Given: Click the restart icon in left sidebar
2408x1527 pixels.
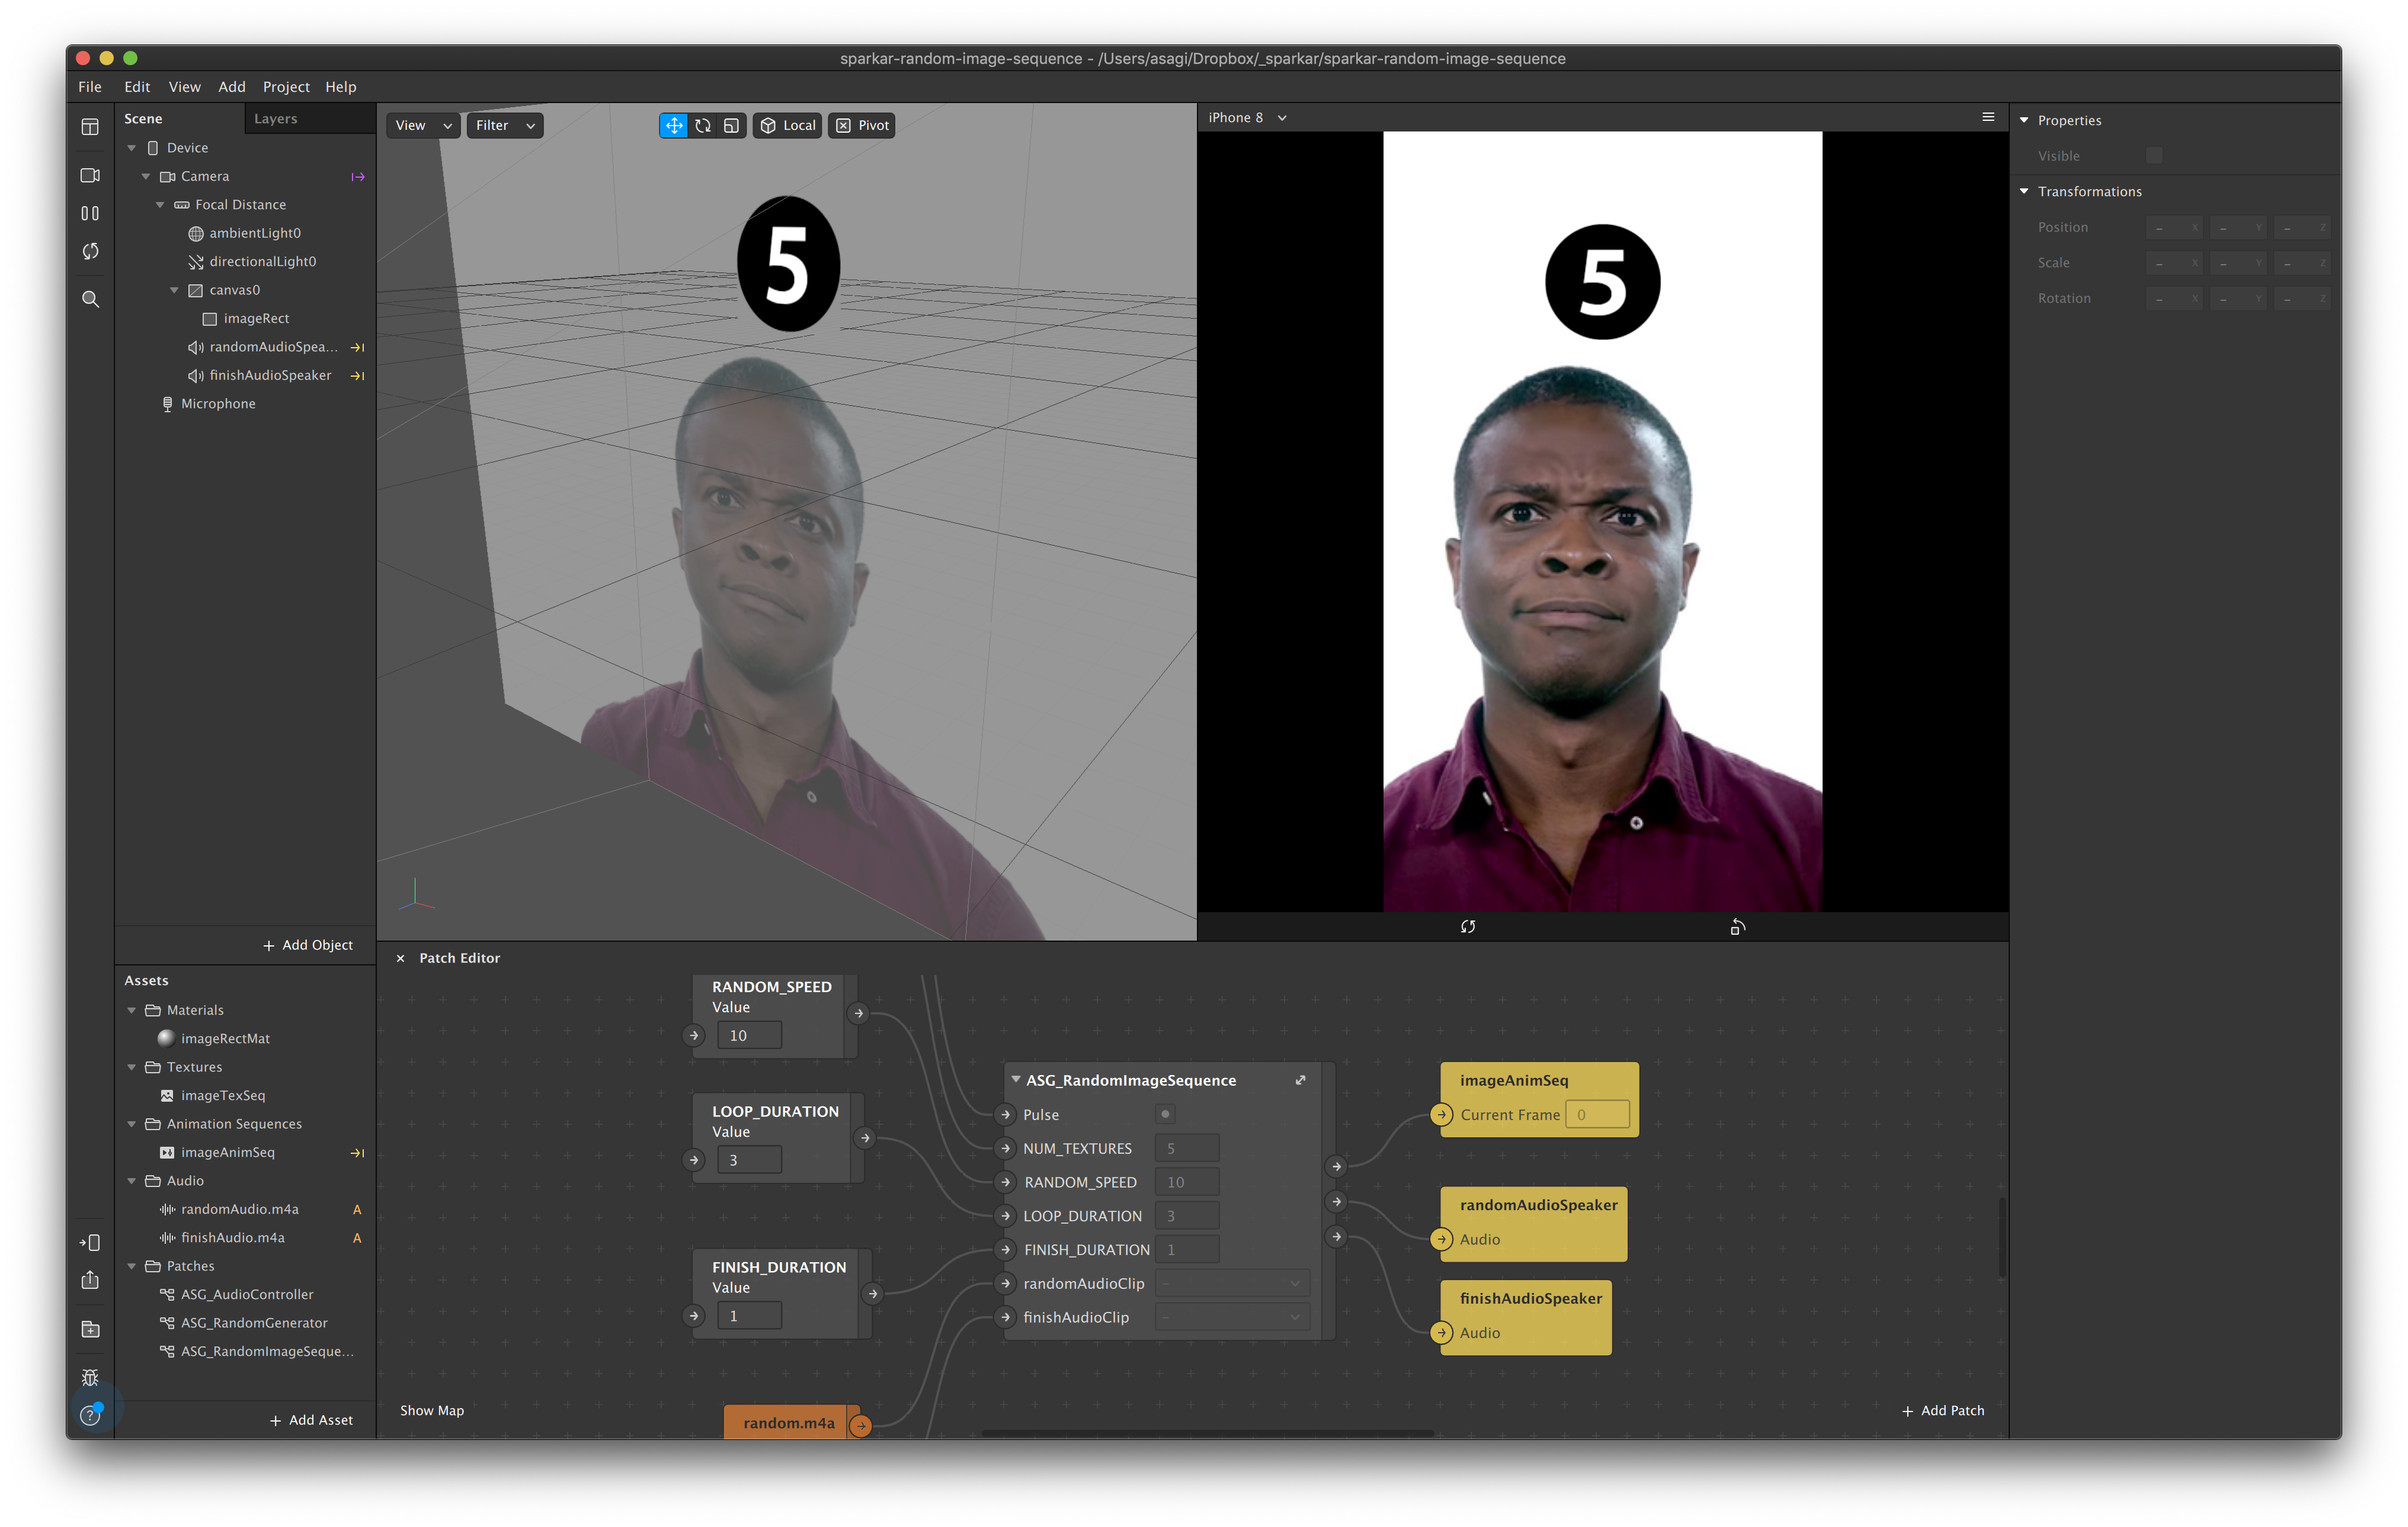Looking at the screenshot, I should [90, 251].
